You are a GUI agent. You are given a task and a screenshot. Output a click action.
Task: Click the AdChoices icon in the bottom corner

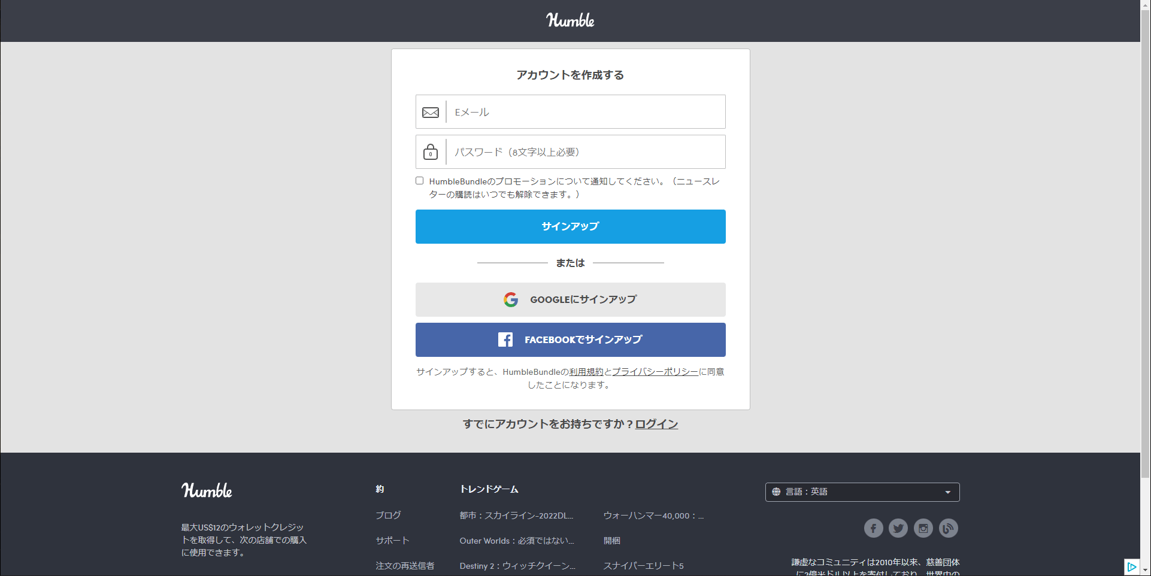pyautogui.click(x=1131, y=566)
